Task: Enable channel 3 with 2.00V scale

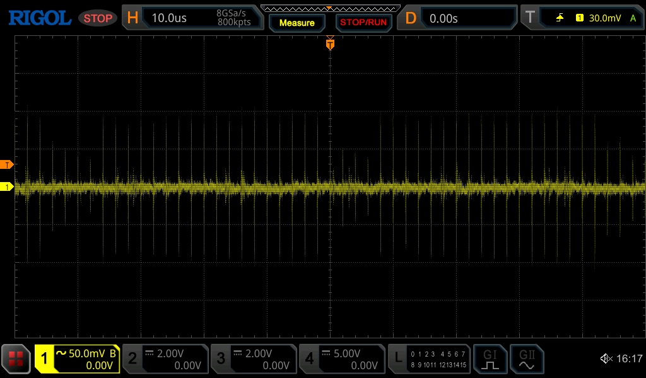Action: click(253, 359)
